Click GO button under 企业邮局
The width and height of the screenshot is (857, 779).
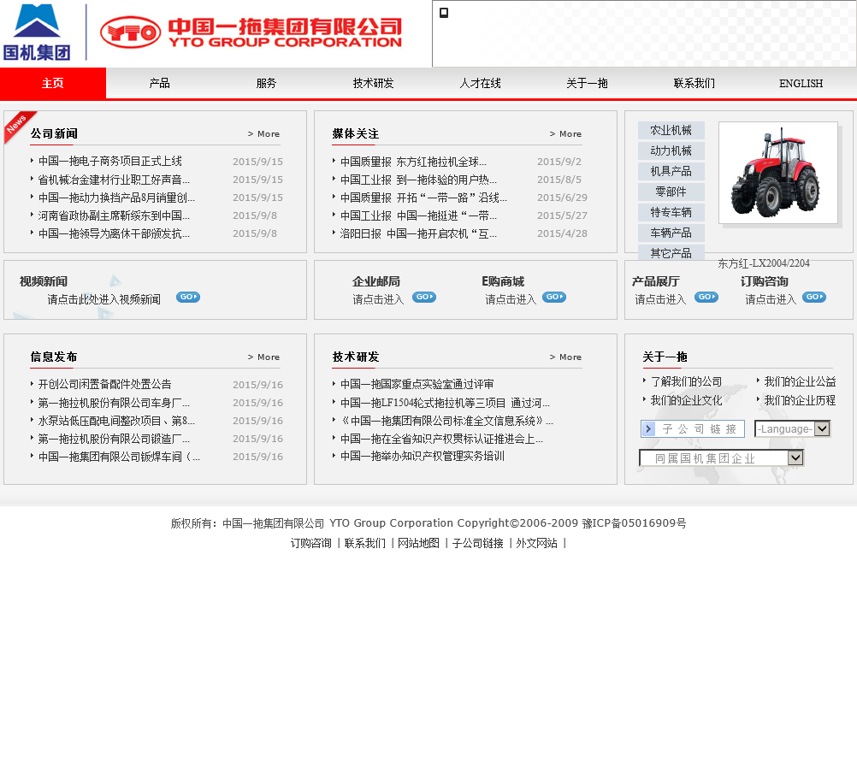424,298
